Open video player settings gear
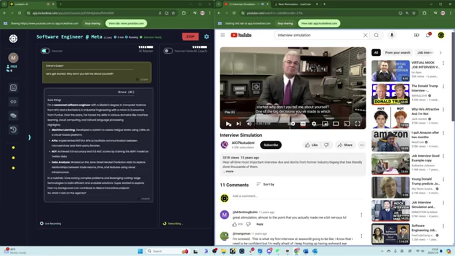455x256 pixels. tap(314, 124)
